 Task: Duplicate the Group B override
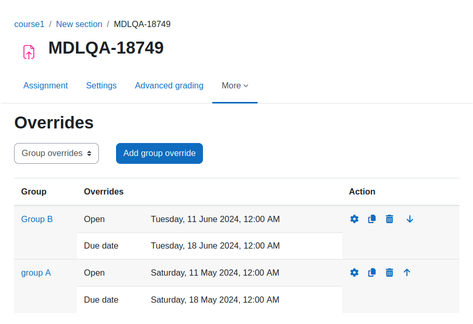372,219
